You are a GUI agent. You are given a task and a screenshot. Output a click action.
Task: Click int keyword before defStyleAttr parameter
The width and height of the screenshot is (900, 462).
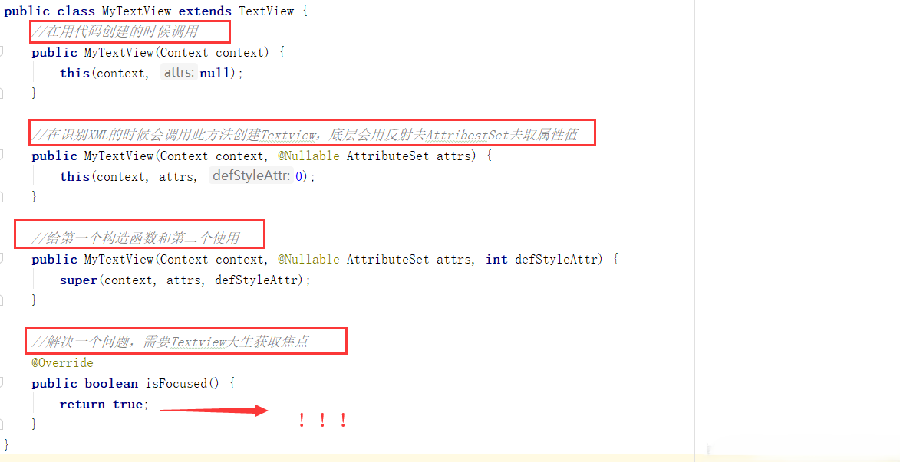click(496, 260)
